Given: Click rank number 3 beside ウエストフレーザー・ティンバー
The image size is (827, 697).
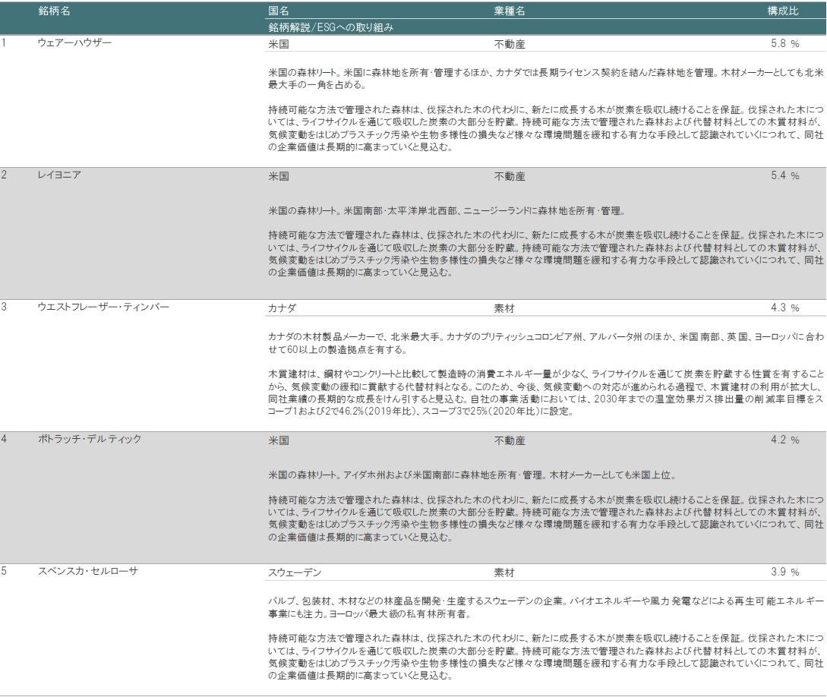Looking at the screenshot, I should (4, 307).
